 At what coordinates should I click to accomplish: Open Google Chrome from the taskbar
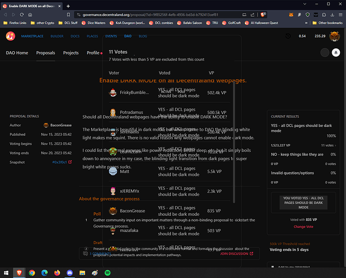click(x=32, y=272)
